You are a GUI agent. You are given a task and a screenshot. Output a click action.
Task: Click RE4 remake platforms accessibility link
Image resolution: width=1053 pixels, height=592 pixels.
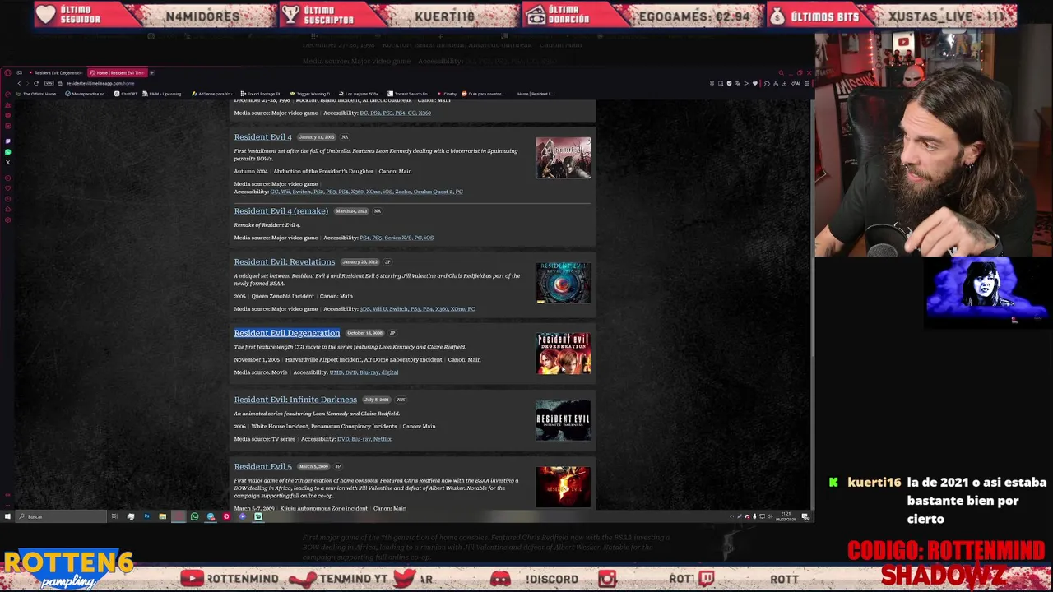pos(396,238)
